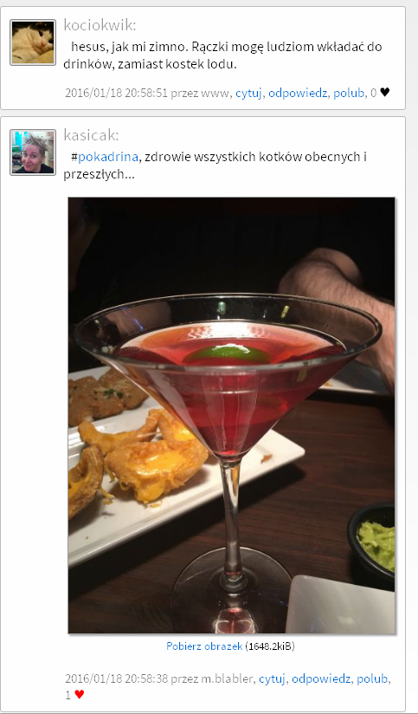Image resolution: width=418 pixels, height=714 pixels.
Task: Download image via Pobierz obrazek
Action: click(204, 646)
